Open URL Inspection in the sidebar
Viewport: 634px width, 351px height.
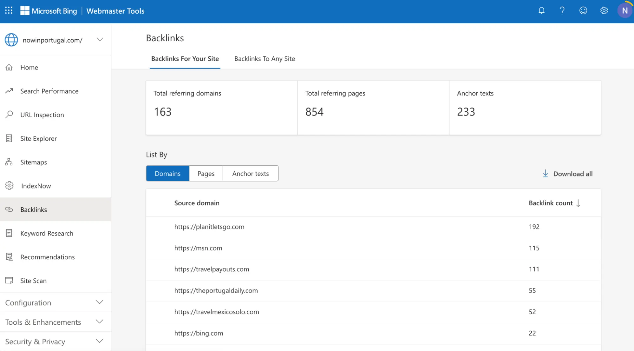click(56, 115)
